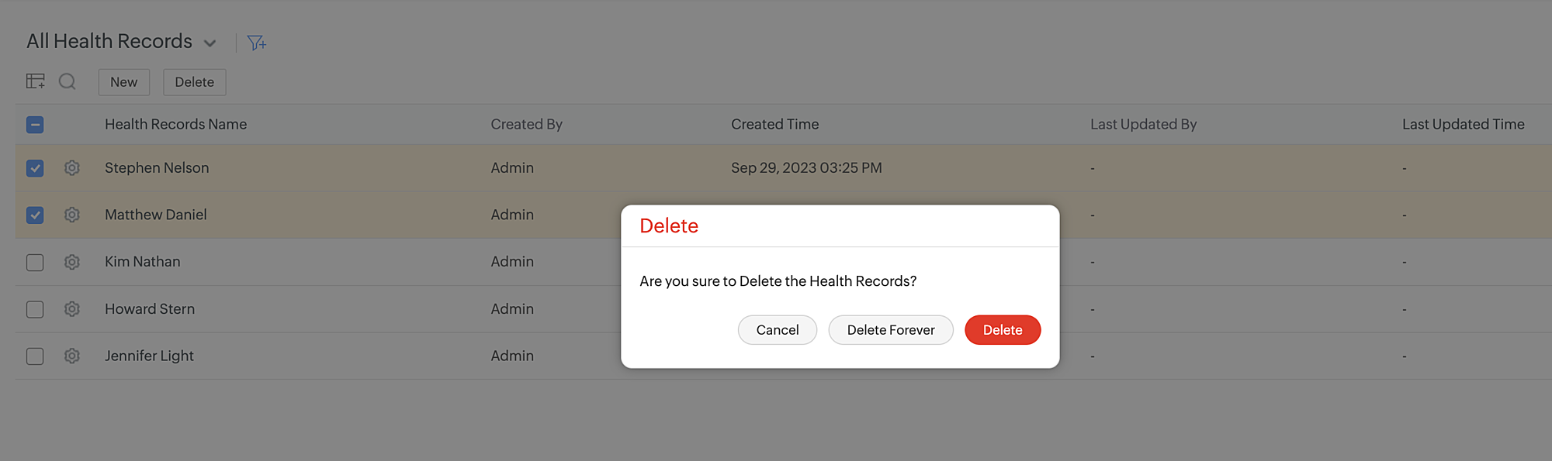Uncheck the Stephen Nelson row checkbox

[35, 168]
